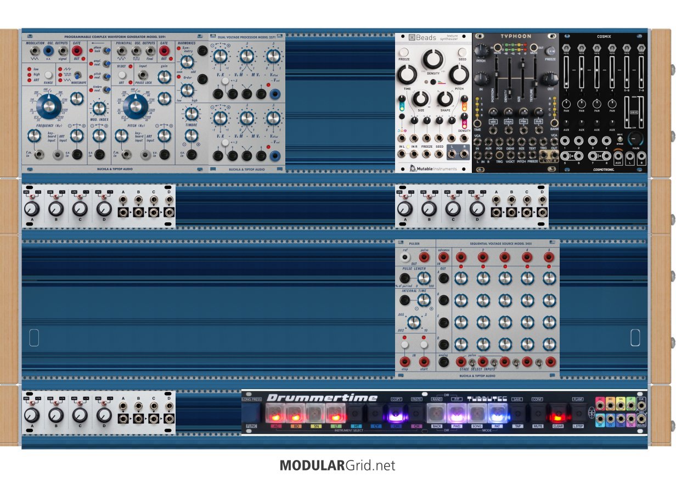Click the Beads SIZE knob
The height and width of the screenshot is (477, 676).
(x=420, y=99)
